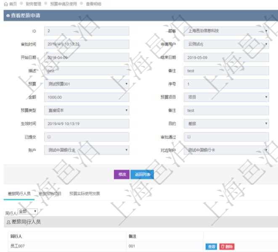Click the 金额 input field
The height and width of the screenshot is (252, 278).
86,97
